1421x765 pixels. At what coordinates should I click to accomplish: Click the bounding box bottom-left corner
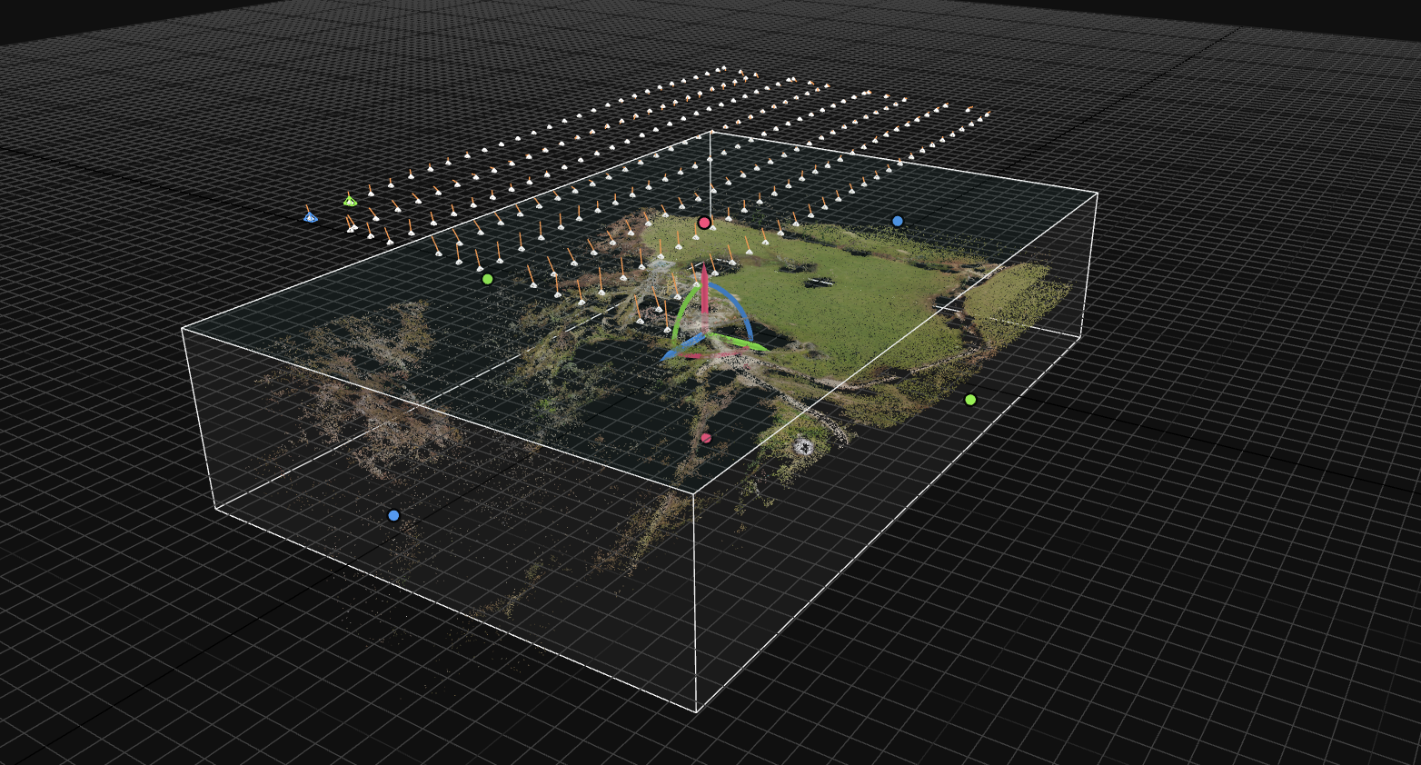(x=215, y=509)
